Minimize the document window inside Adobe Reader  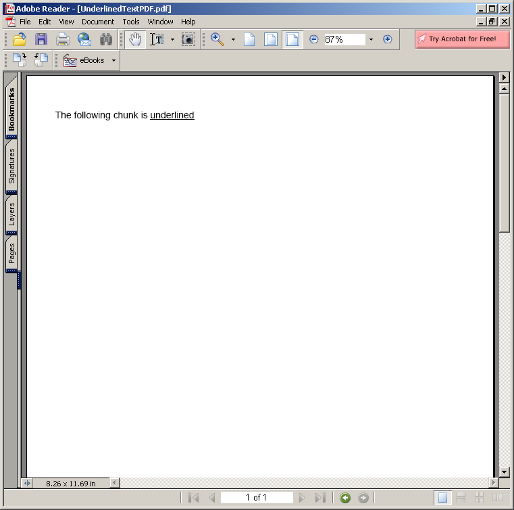pyautogui.click(x=480, y=22)
